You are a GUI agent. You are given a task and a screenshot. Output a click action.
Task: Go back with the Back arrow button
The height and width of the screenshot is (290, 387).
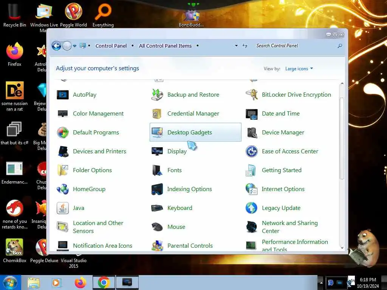coord(57,46)
